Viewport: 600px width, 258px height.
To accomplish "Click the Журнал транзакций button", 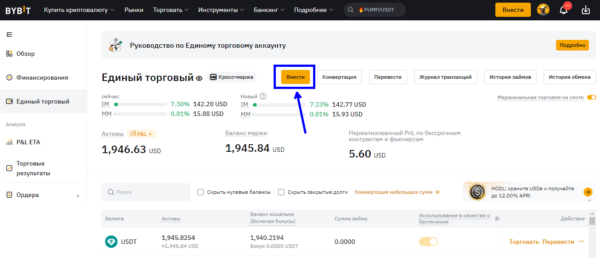I will 445,77.
